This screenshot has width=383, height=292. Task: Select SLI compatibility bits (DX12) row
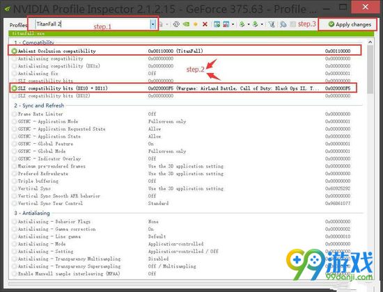coord(185,96)
